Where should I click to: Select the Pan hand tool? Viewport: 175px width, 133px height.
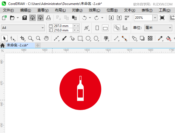tap(46, 38)
